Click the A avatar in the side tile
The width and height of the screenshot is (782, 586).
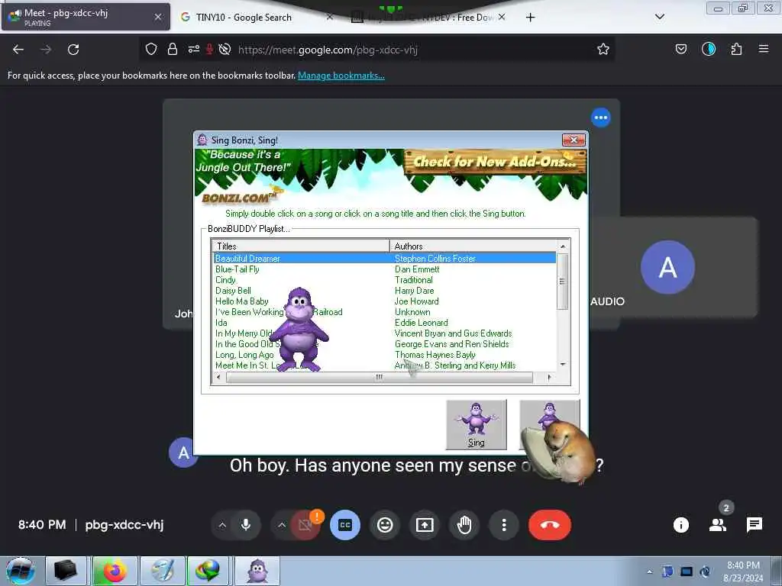tap(667, 267)
